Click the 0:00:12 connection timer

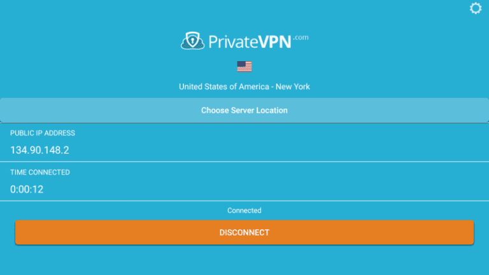tap(27, 189)
